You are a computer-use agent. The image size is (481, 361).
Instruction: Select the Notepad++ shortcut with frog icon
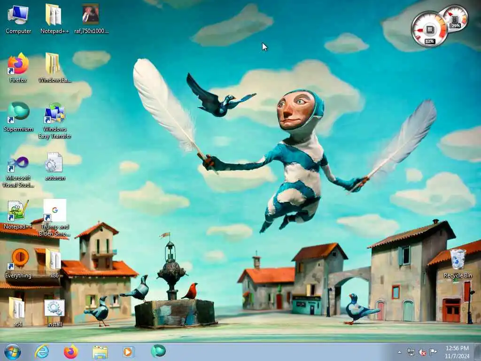tap(18, 214)
